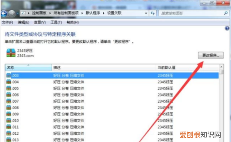231x142 pixels.
Task: Select the .010 extension name
Action: coord(15,120)
